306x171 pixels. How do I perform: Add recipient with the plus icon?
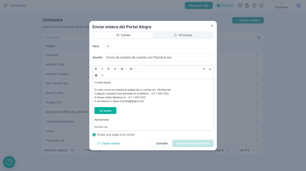(x=108, y=46)
